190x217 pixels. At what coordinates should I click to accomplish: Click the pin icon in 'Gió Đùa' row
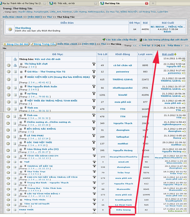(94, 71)
